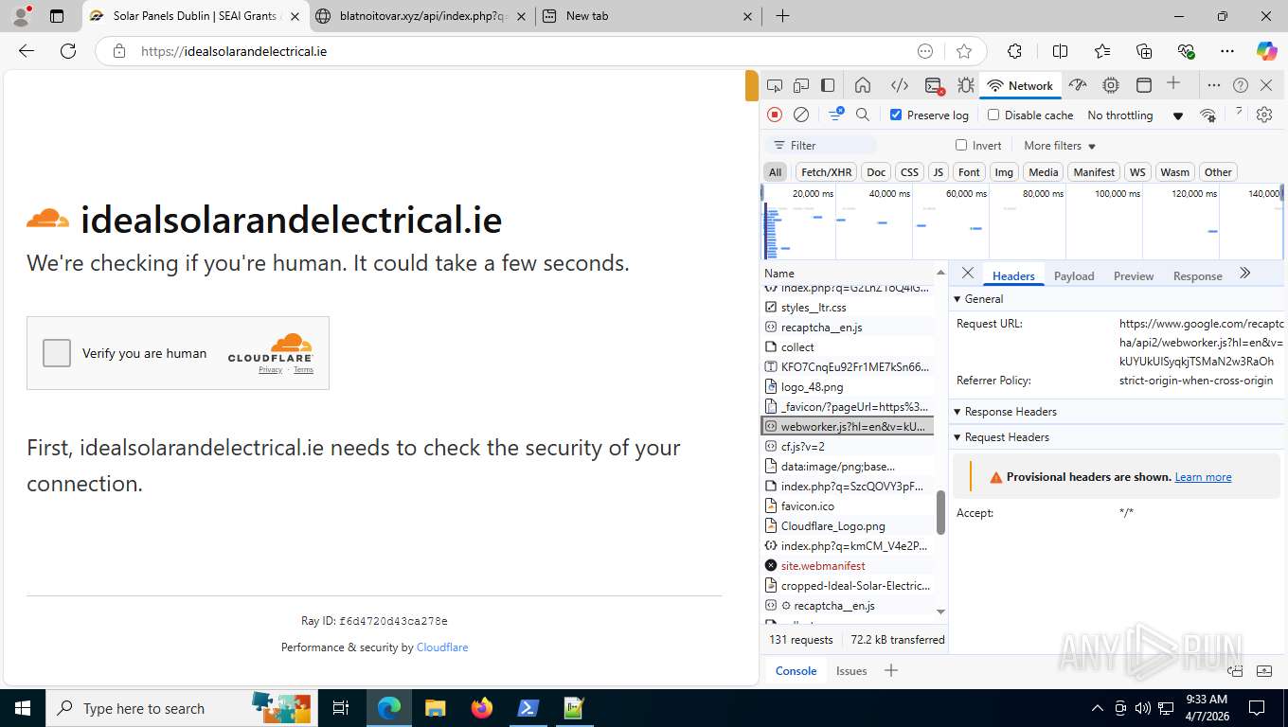Open the browser tab actions menu

(x=57, y=16)
